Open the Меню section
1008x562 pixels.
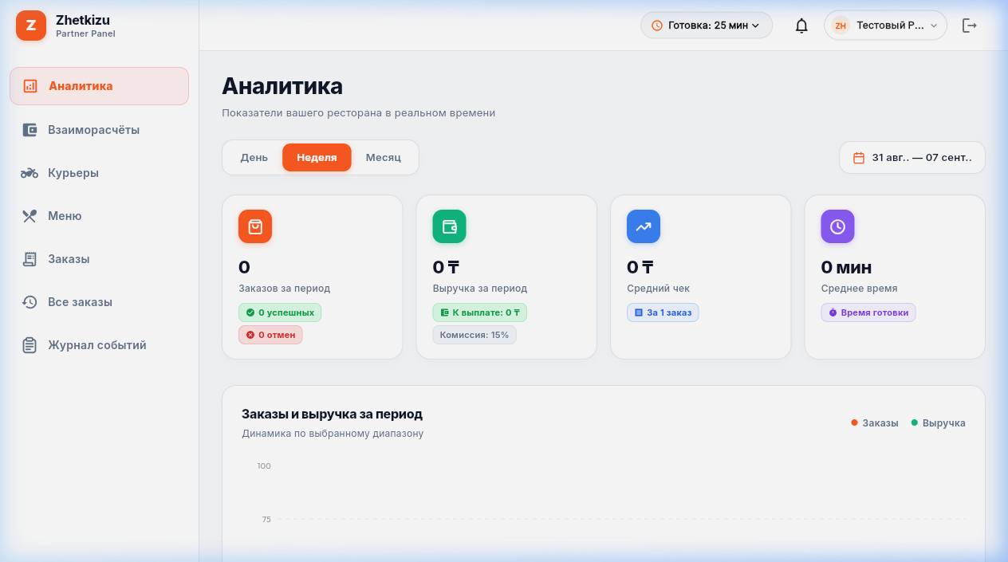(x=99, y=216)
